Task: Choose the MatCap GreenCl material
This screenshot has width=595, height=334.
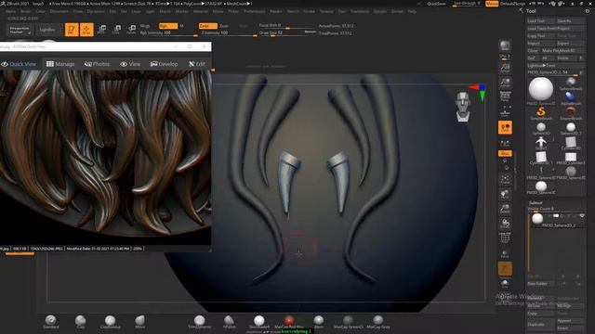Action: (348, 322)
